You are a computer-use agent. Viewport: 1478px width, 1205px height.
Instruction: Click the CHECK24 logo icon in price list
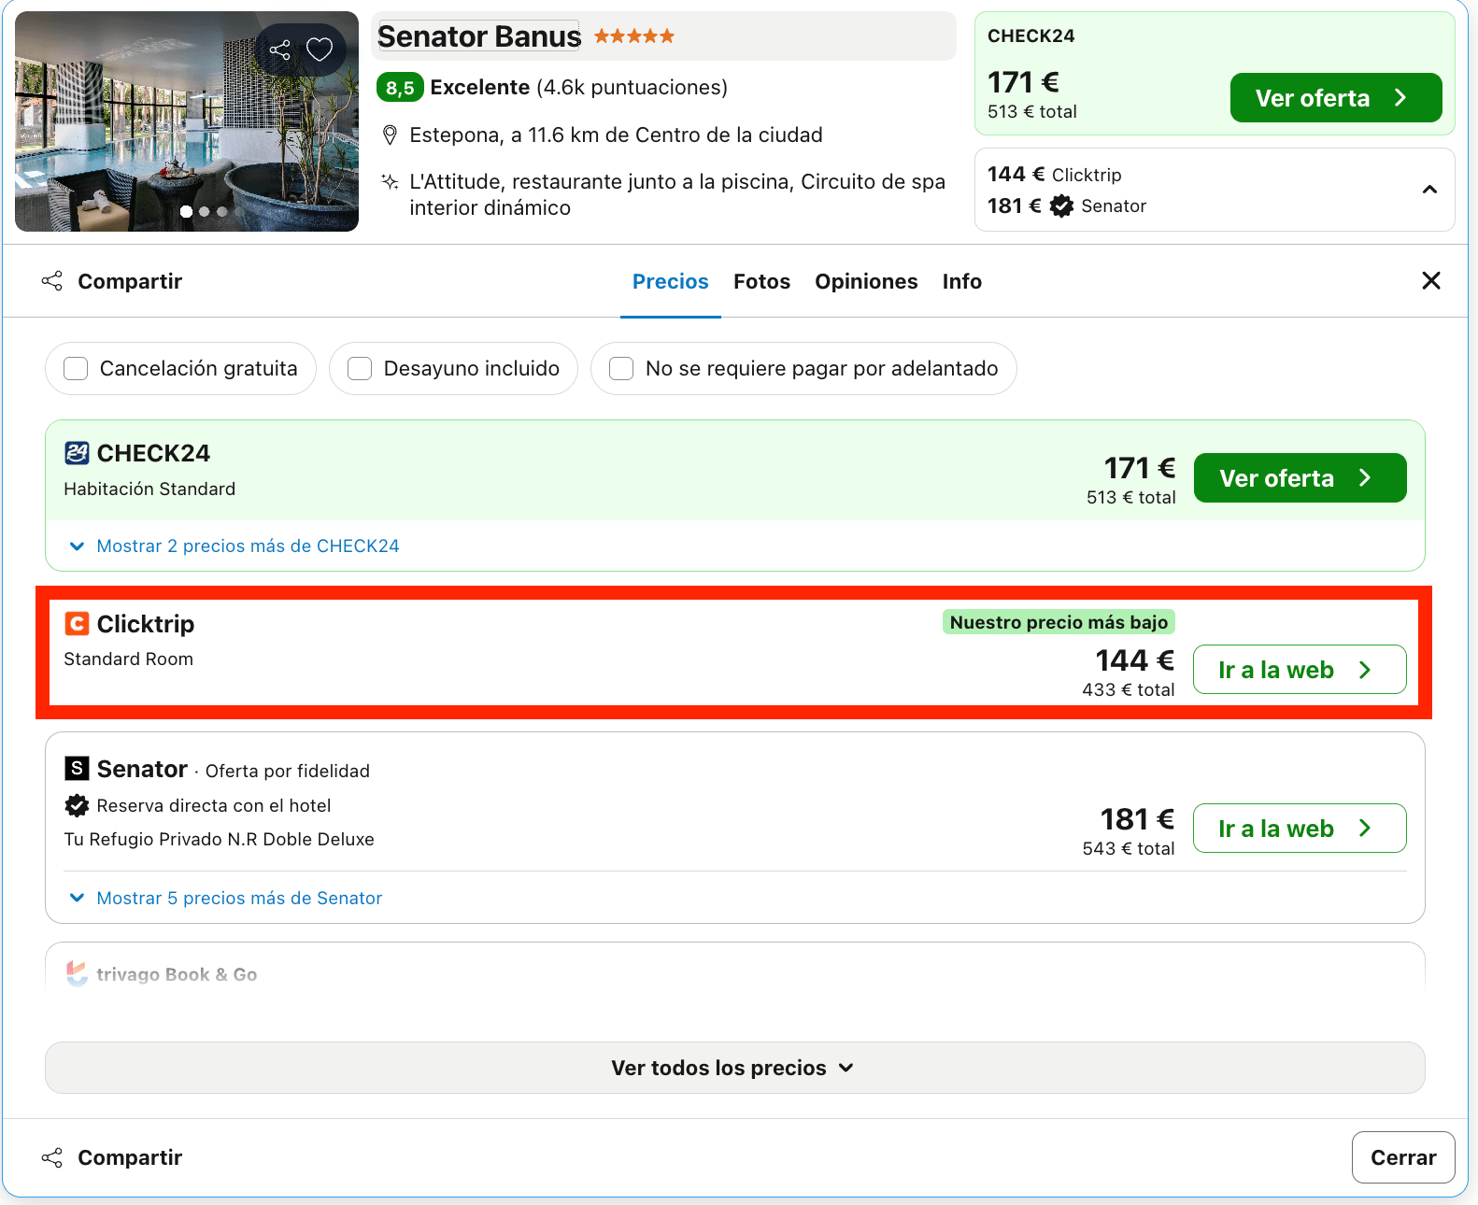(x=77, y=453)
